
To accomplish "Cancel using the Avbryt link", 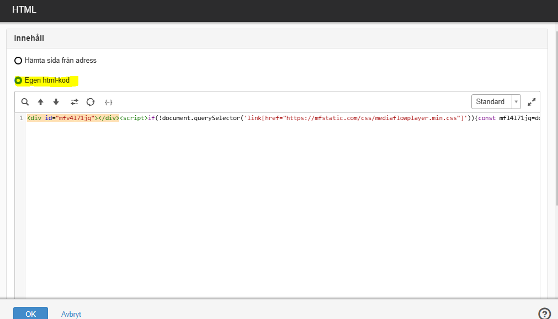I will (71, 314).
